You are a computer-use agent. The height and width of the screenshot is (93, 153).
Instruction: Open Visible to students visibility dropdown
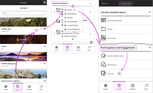(x=71, y=36)
